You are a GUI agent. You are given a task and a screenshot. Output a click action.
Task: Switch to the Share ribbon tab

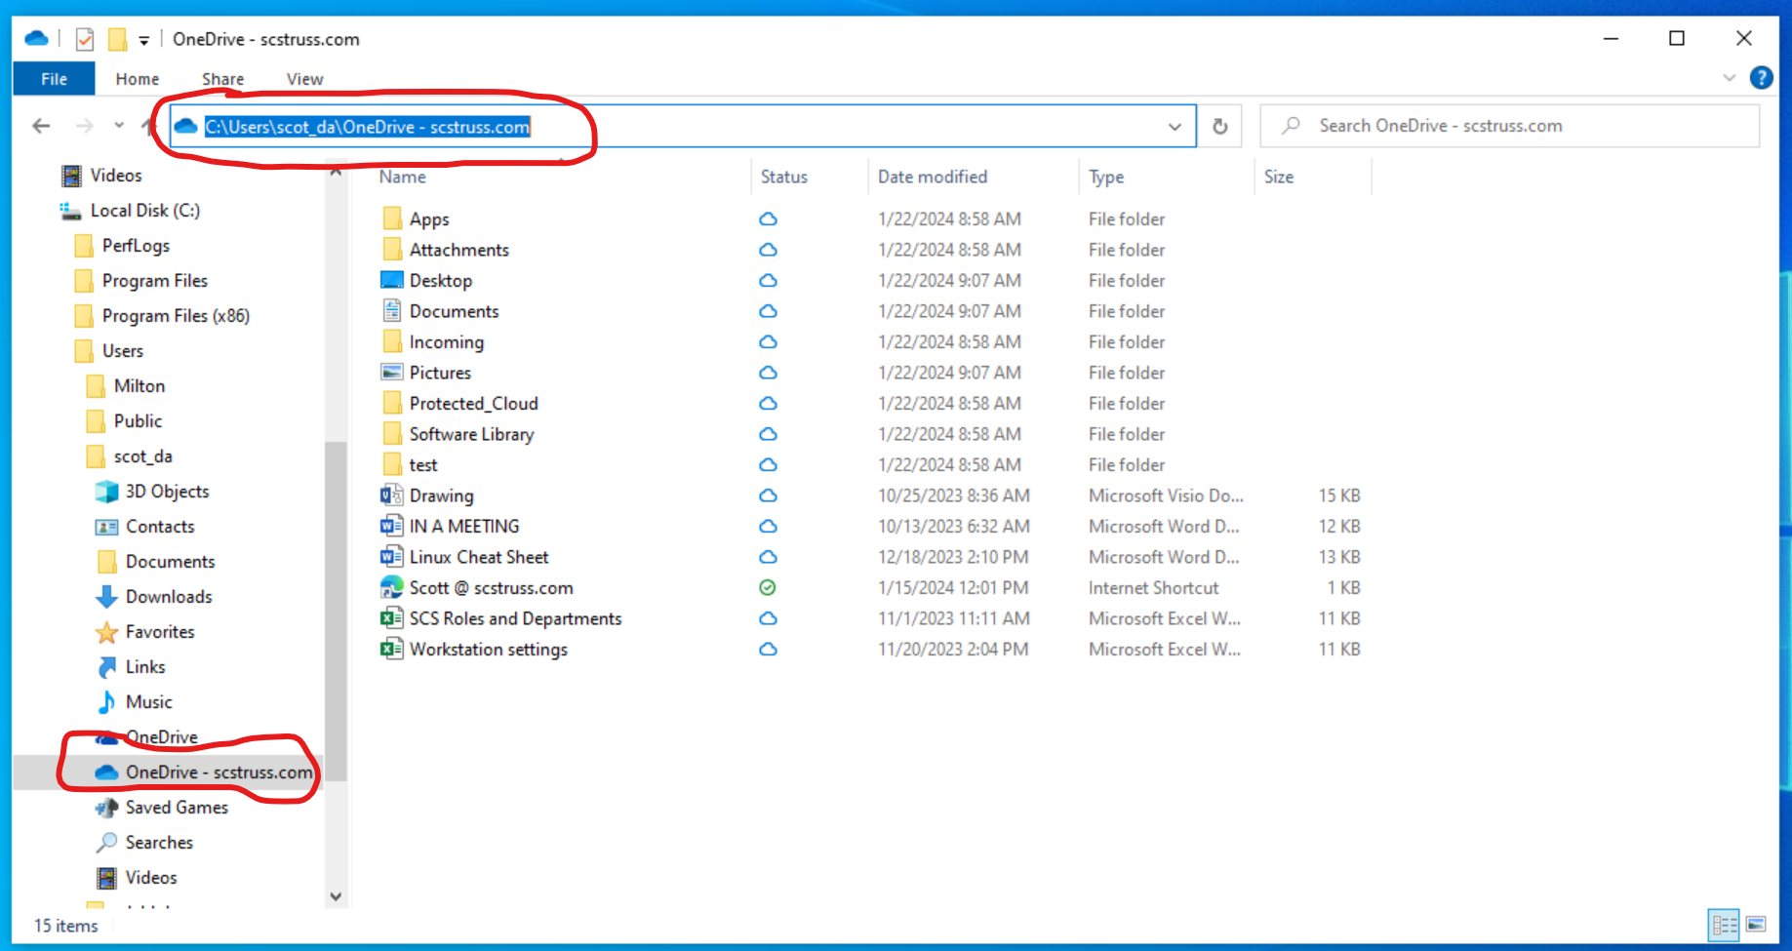[x=223, y=79]
